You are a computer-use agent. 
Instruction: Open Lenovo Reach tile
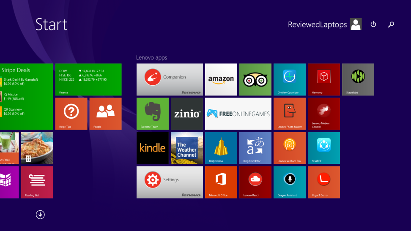coord(255,182)
